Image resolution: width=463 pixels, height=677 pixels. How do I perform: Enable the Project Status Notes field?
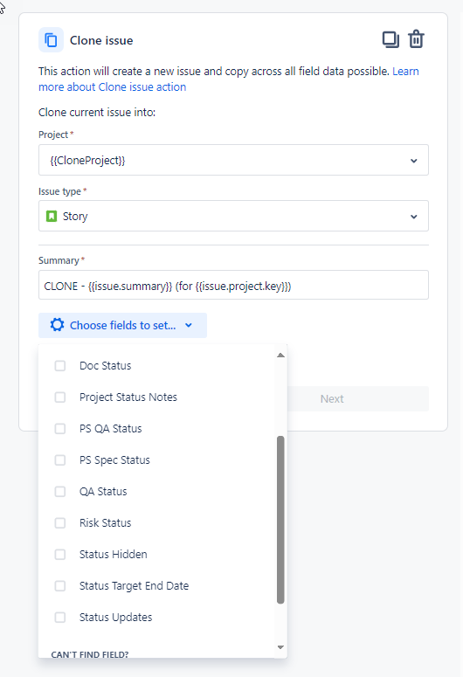60,397
